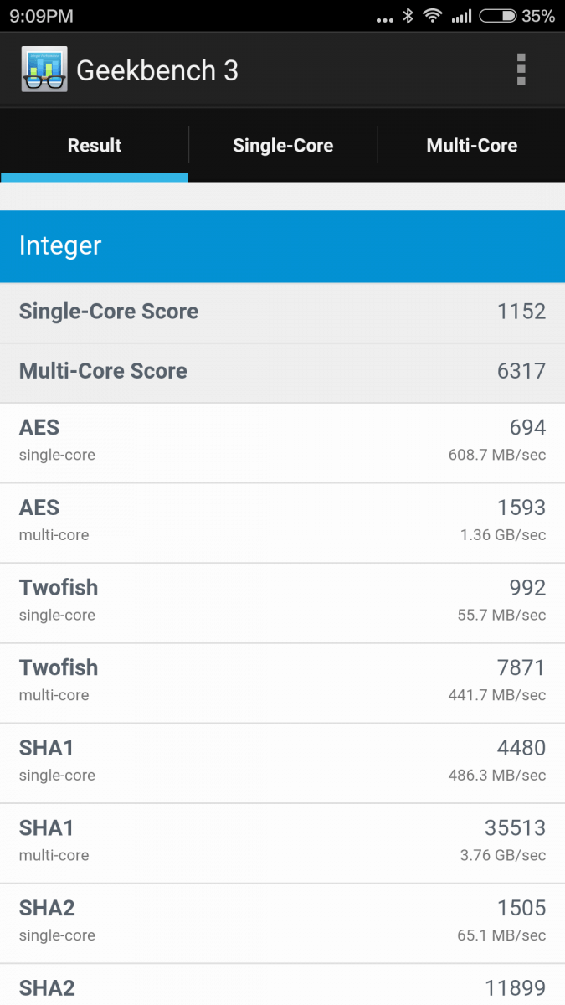
Task: Tap the Geekbench 3 app icon
Action: coord(44,70)
